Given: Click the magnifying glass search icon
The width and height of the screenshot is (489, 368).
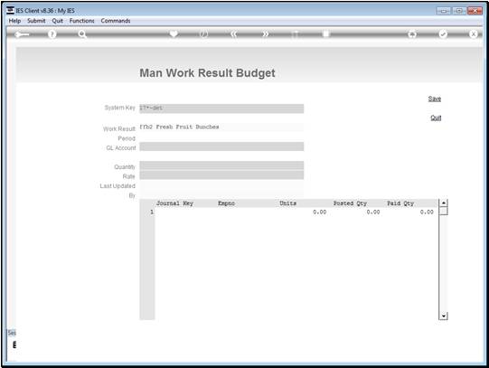Looking at the screenshot, I should pyautogui.click(x=82, y=34).
